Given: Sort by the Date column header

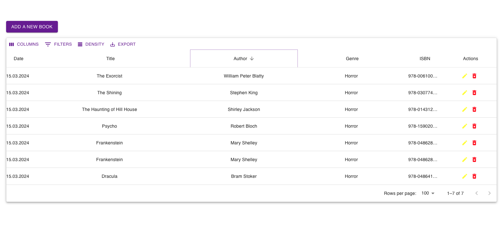Looking at the screenshot, I should (19, 59).
